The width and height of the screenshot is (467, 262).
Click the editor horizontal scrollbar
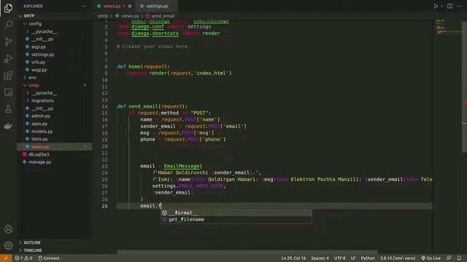click(247, 252)
